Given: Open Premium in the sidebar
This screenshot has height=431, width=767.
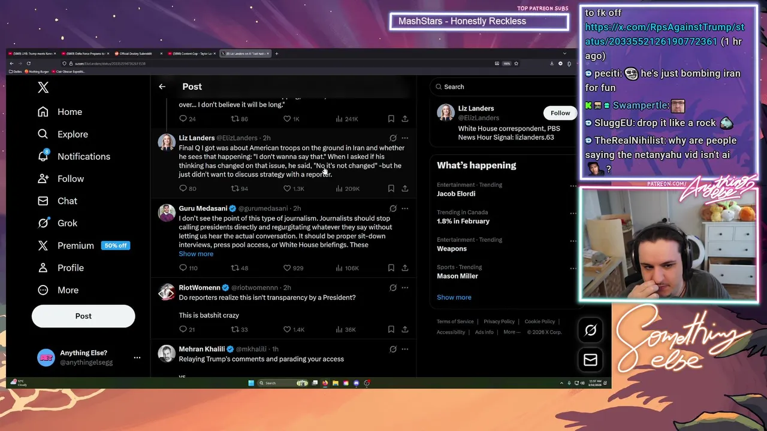Looking at the screenshot, I should [x=83, y=245].
